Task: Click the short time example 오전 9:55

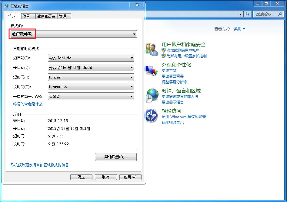Action: click(56, 136)
